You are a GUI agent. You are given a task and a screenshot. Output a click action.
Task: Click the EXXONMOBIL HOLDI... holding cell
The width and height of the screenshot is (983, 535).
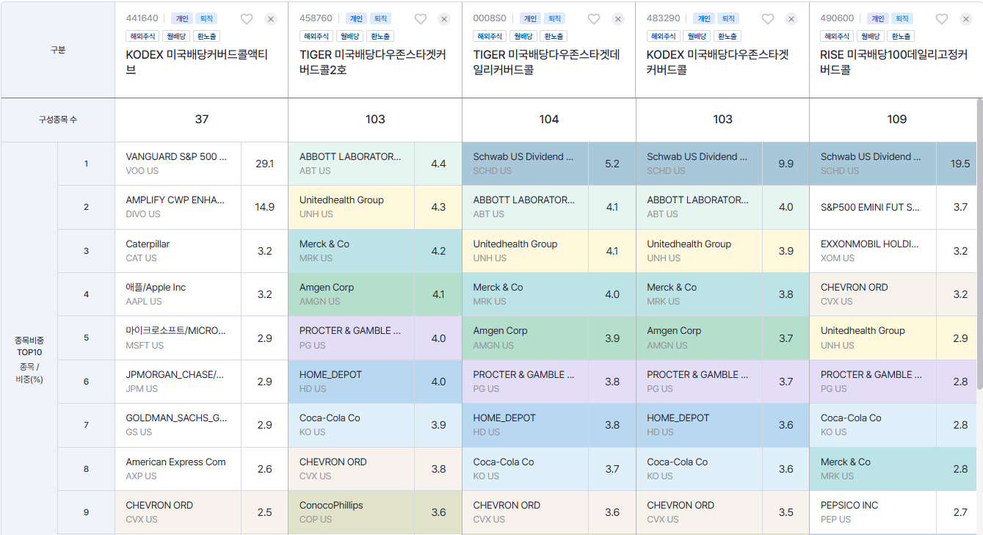point(873,251)
